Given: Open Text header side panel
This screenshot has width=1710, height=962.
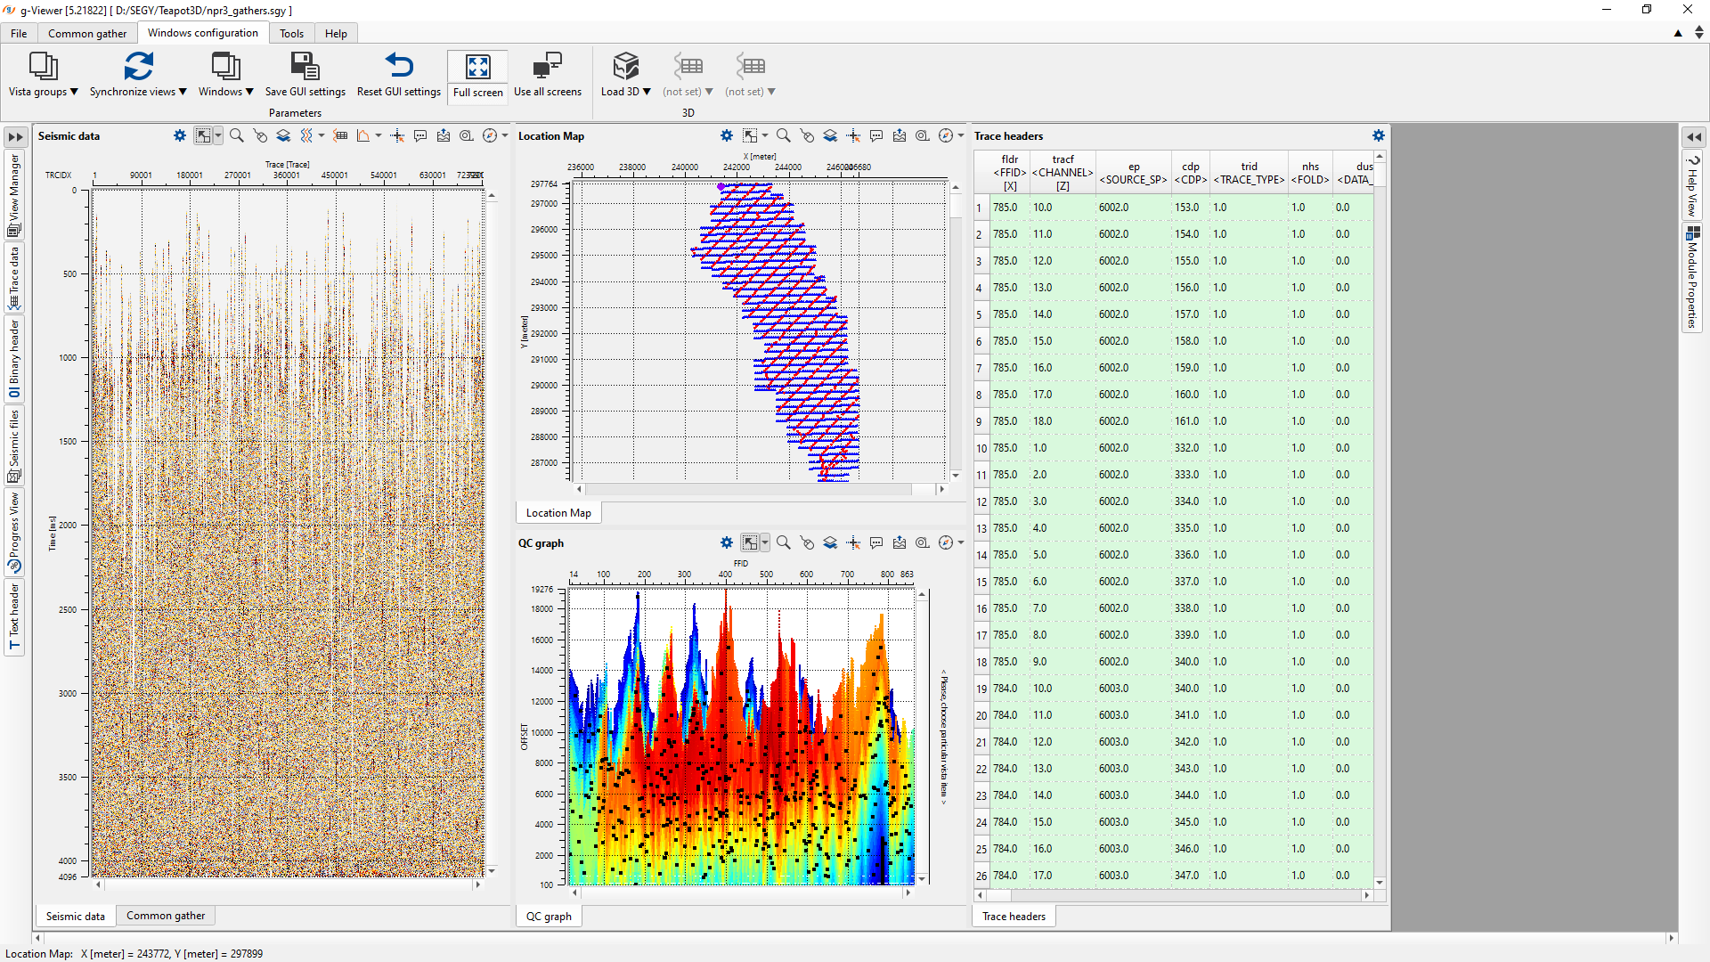Looking at the screenshot, I should pos(14,618).
